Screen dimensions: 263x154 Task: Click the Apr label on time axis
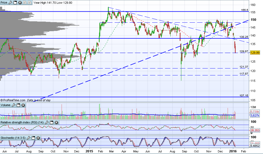124,151
